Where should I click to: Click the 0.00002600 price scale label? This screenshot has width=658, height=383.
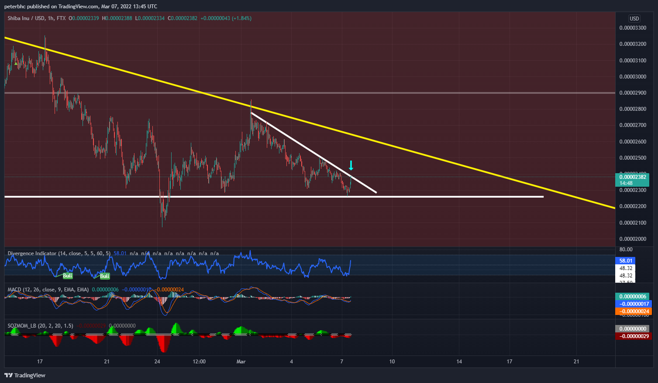point(633,142)
